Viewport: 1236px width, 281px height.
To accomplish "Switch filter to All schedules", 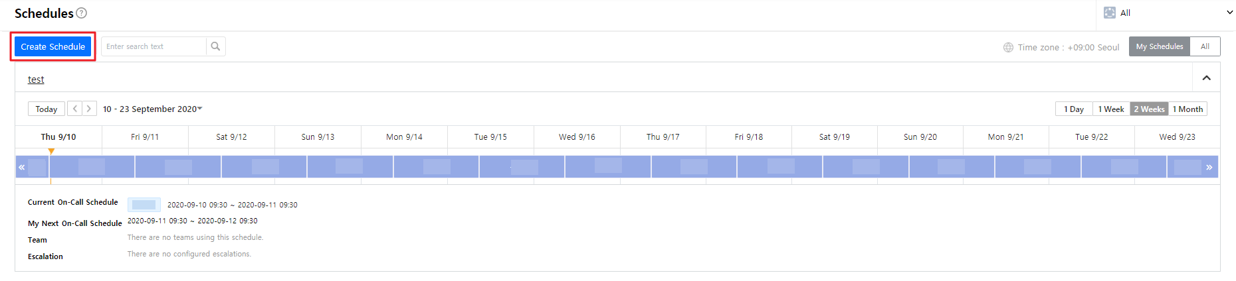I will (1205, 46).
